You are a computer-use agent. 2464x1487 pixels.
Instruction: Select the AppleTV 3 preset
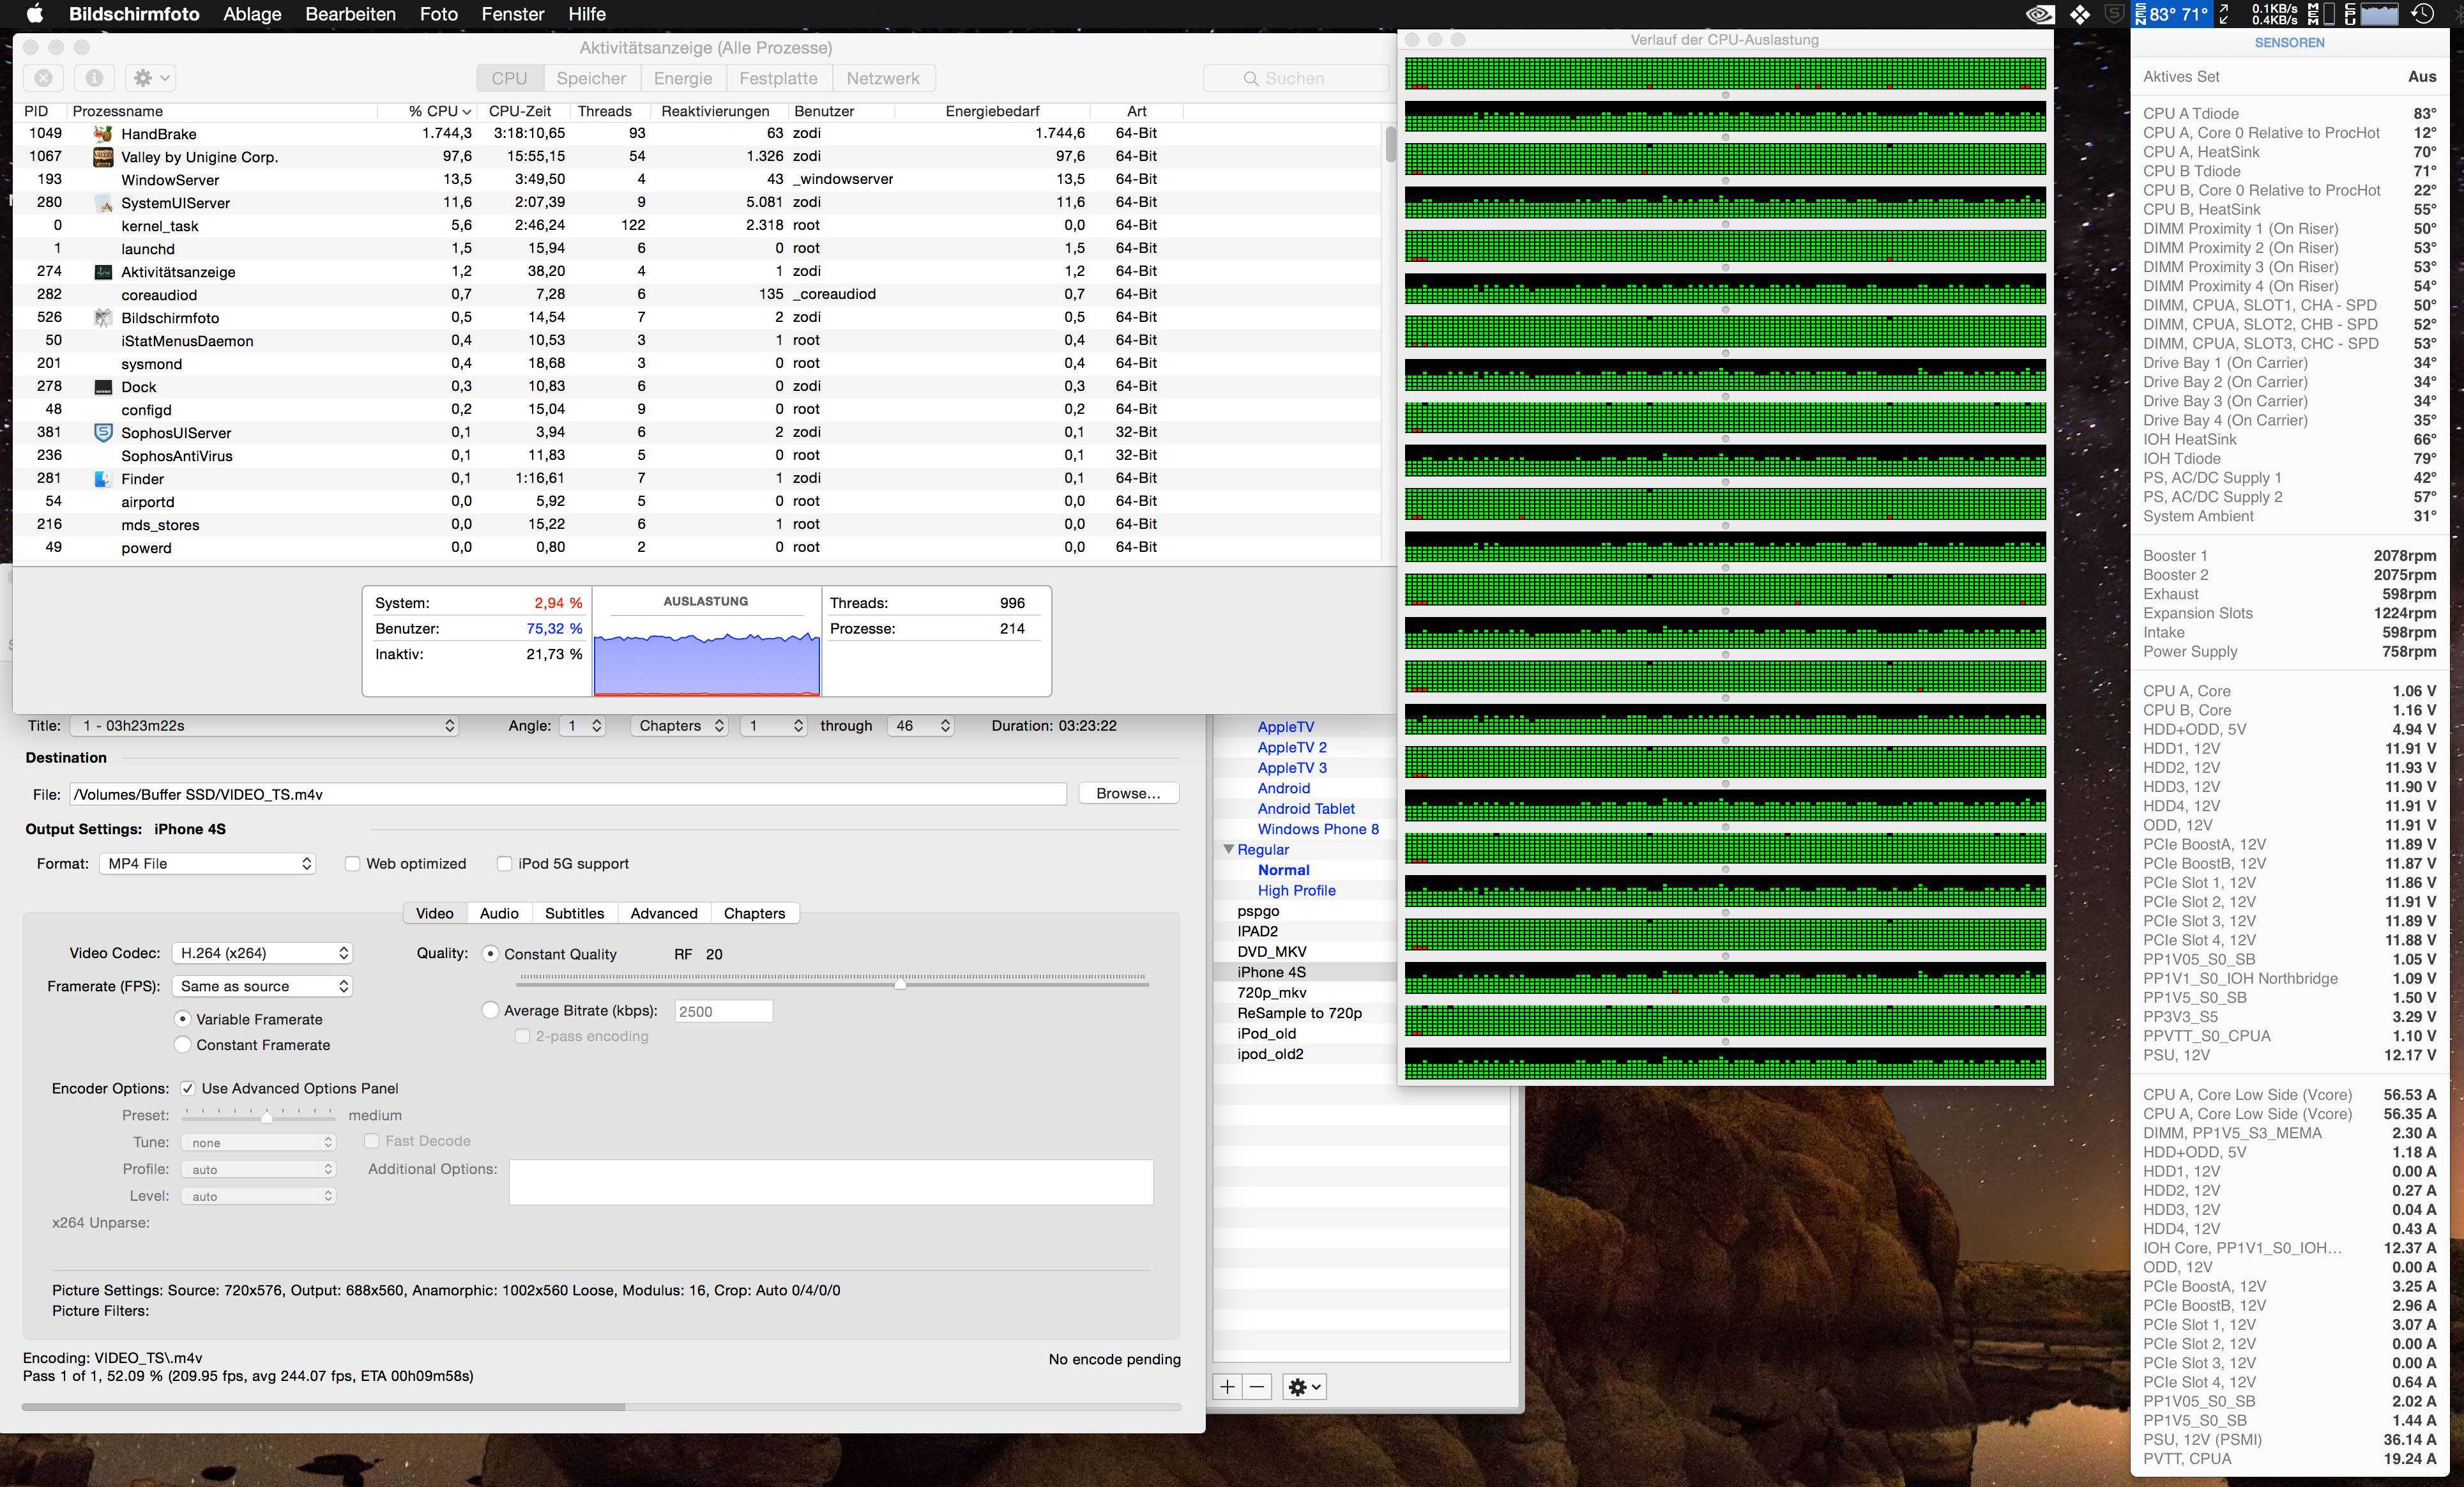tap(1292, 767)
